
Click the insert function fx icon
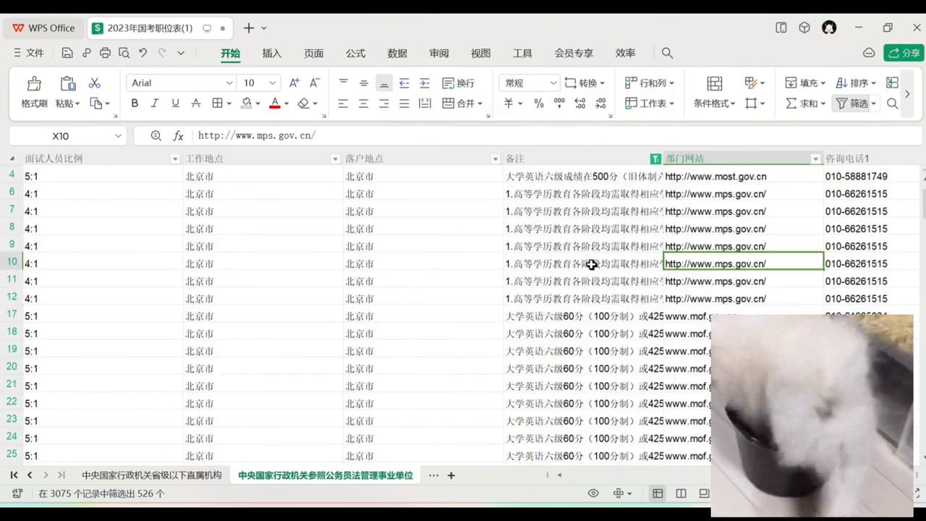click(178, 136)
